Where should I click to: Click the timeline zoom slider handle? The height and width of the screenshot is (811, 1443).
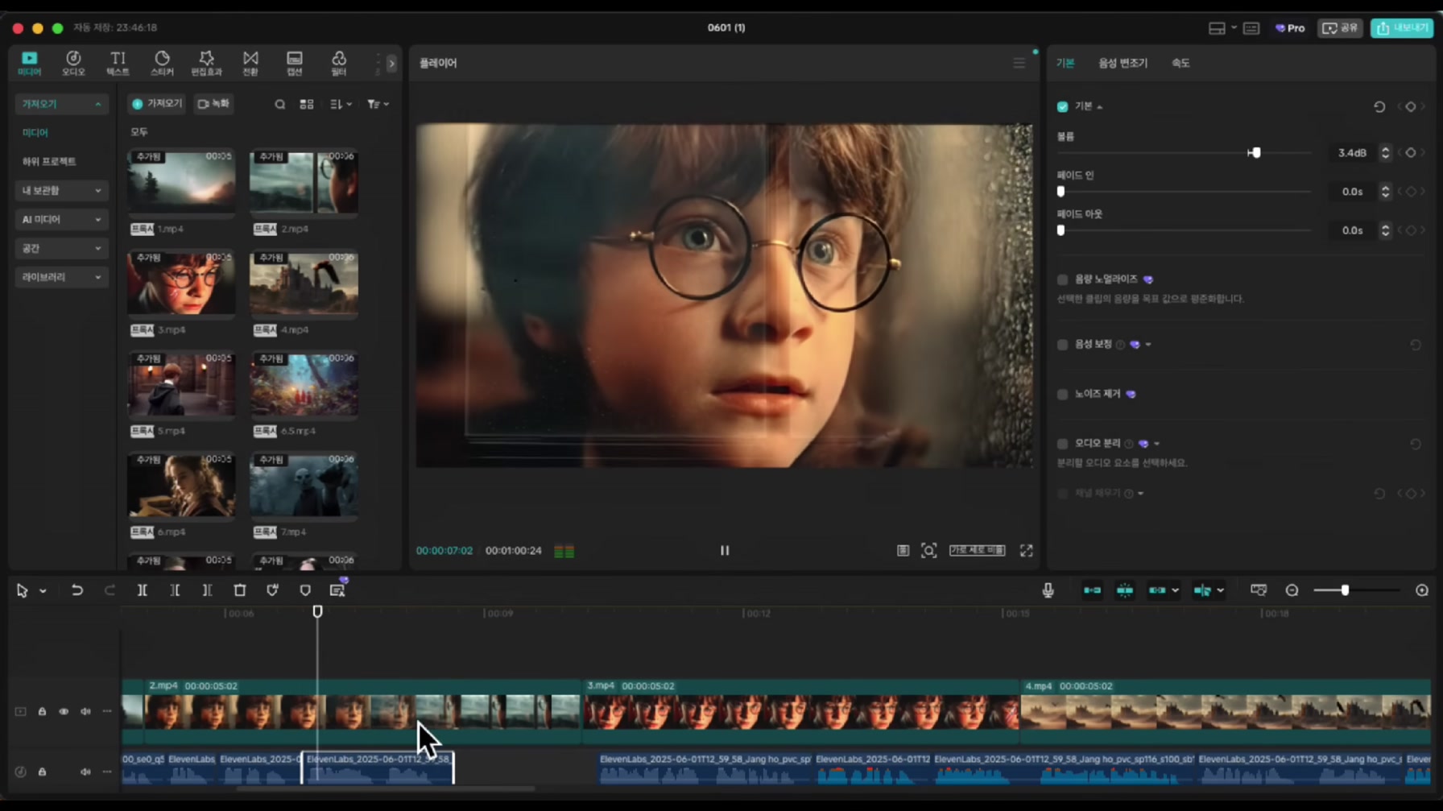point(1345,590)
